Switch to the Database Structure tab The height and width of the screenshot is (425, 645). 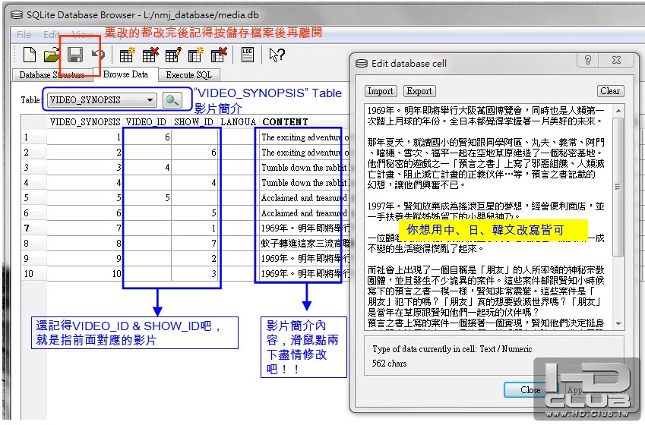52,75
